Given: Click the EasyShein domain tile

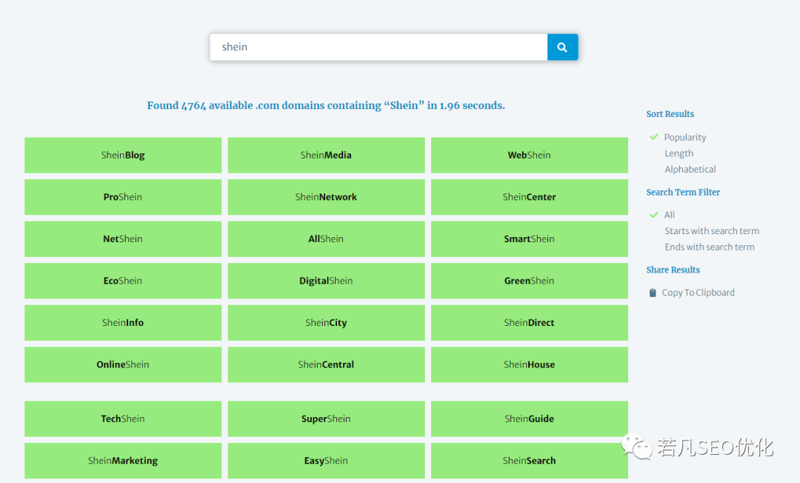Looking at the screenshot, I should [x=326, y=461].
